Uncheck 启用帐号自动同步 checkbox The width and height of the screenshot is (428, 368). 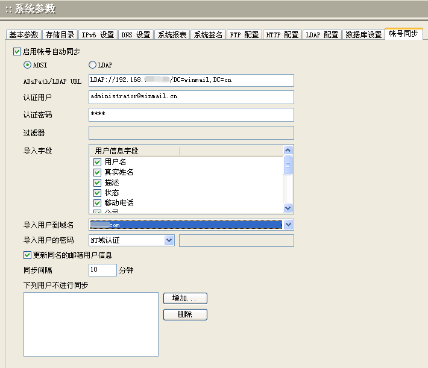click(x=17, y=52)
